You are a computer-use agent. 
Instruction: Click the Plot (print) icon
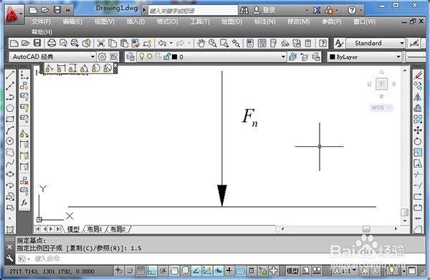52,43
